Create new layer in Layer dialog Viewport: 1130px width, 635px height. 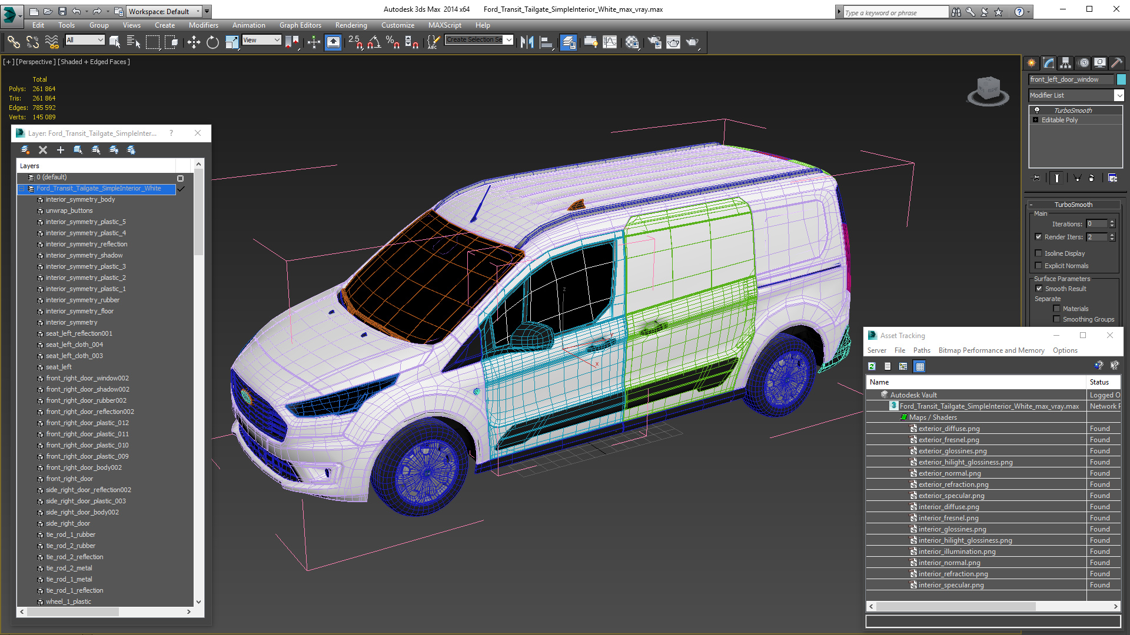tap(25, 150)
